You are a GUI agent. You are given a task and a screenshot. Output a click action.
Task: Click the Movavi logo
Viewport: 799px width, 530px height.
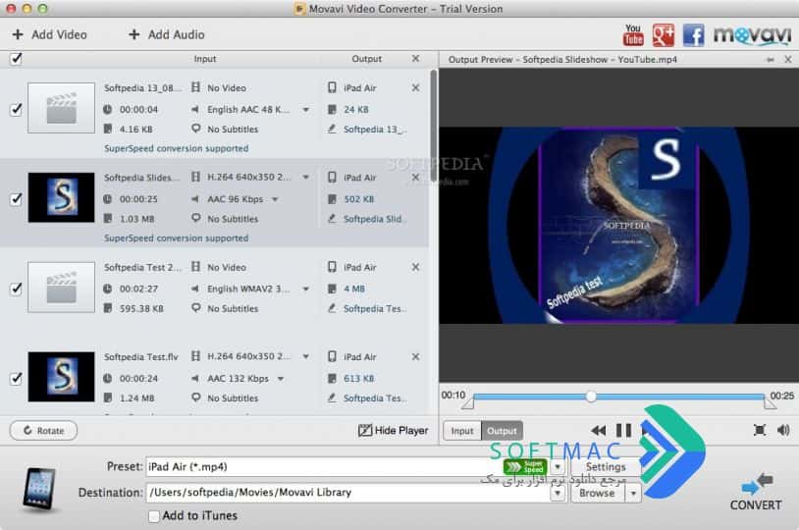(752, 35)
